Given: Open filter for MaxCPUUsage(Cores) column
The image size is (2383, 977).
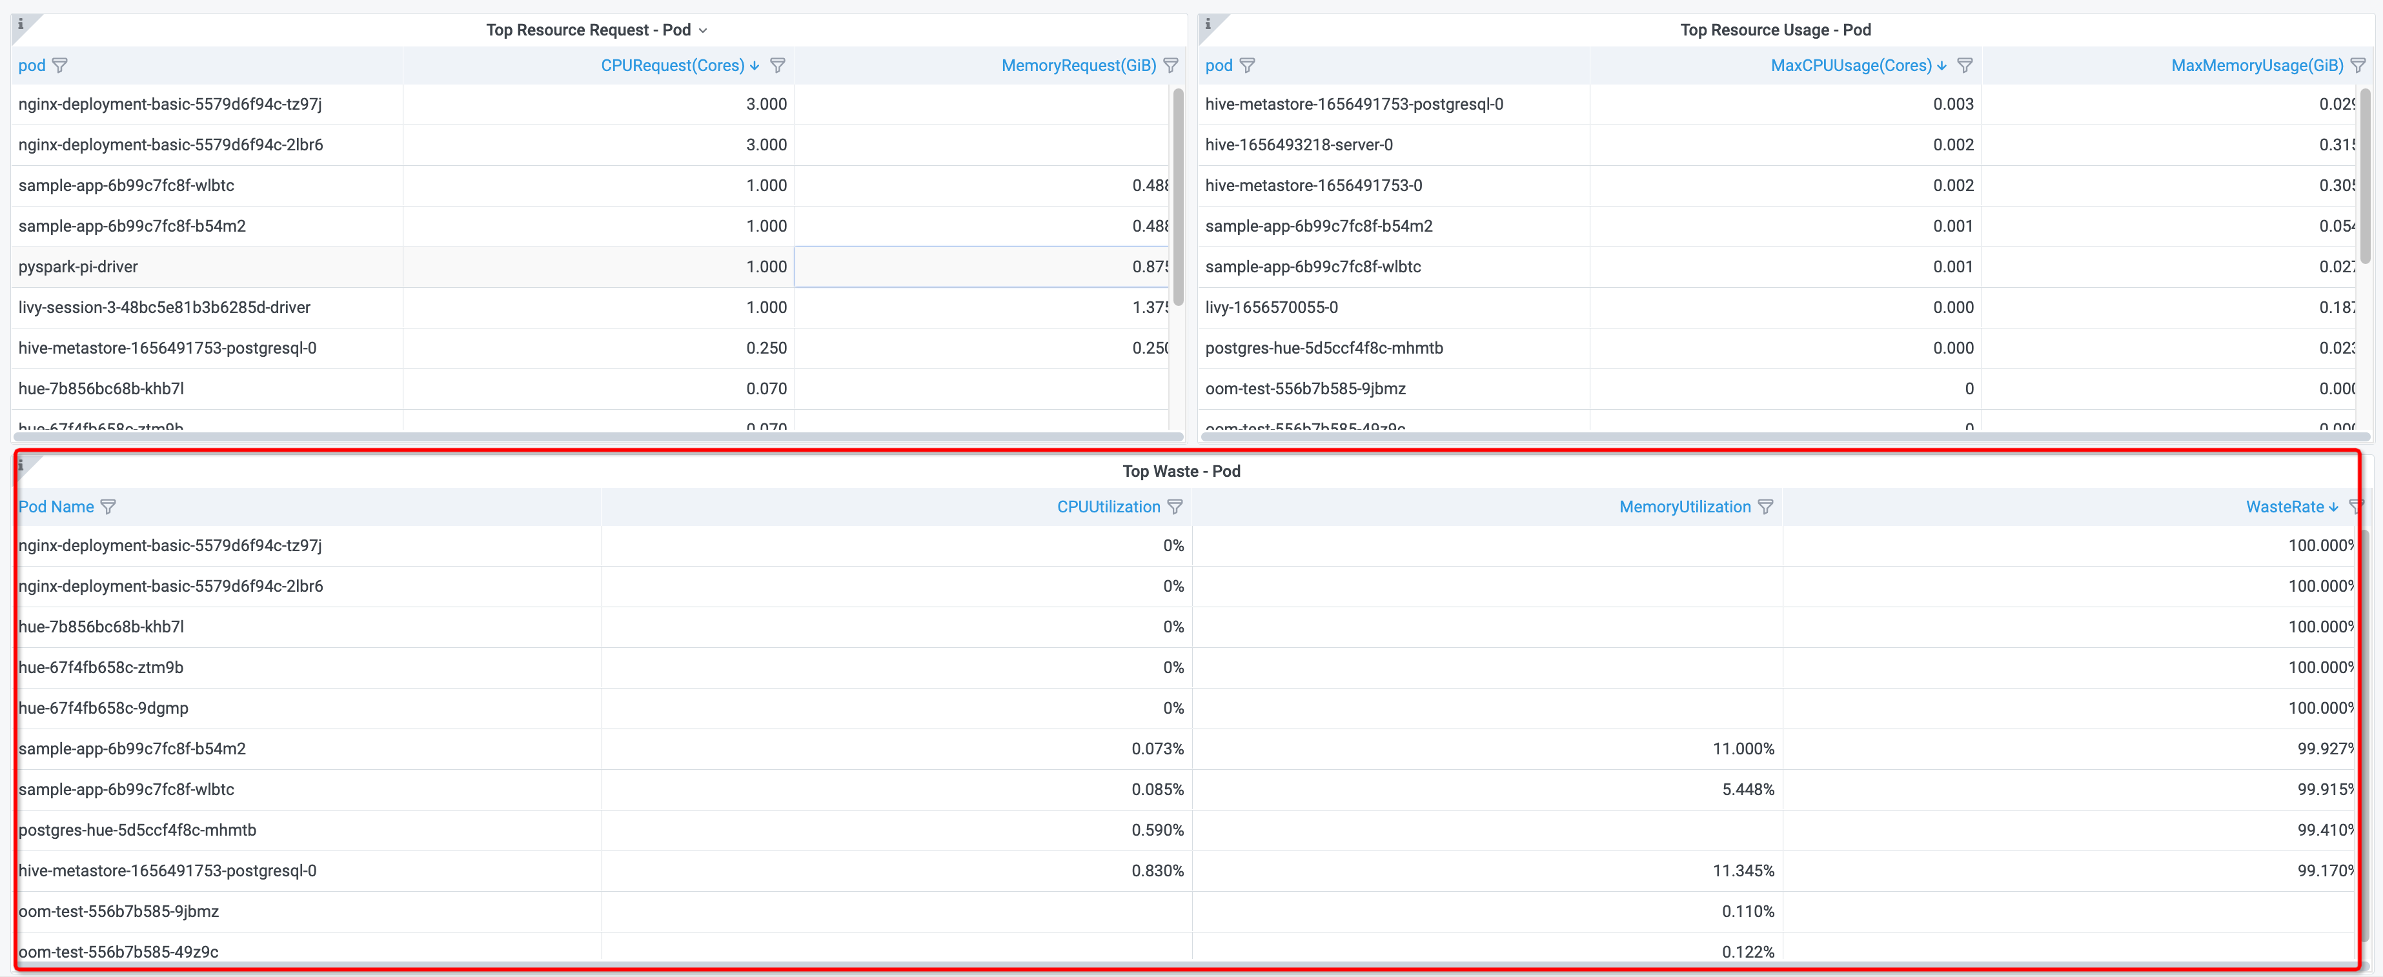Looking at the screenshot, I should pos(1965,66).
